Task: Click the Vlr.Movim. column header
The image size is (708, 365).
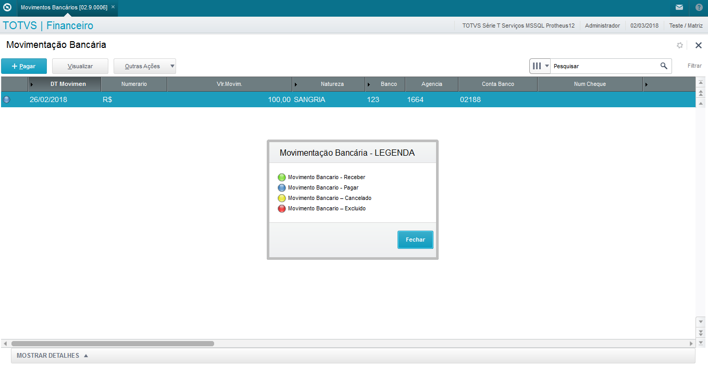Action: click(229, 84)
